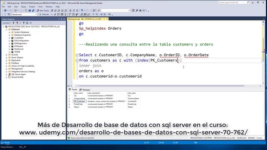Collapse the Select statement outline box
The width and height of the screenshot is (267, 150).
tap(77, 55)
